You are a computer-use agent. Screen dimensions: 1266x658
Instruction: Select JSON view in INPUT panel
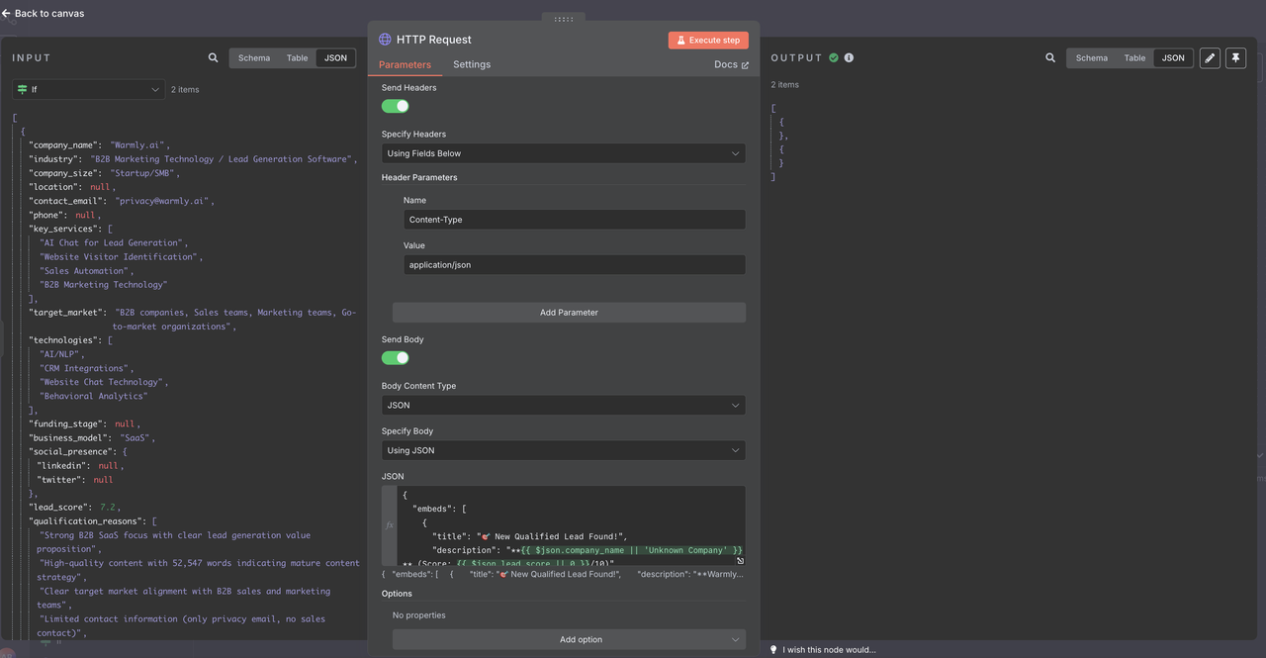336,57
